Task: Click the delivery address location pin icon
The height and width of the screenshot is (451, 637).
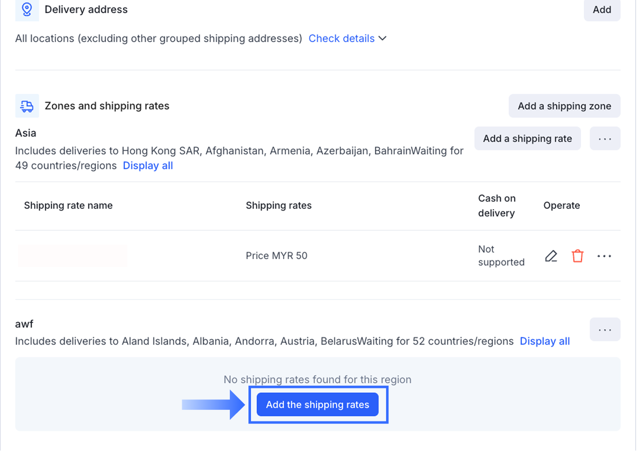Action: (x=27, y=10)
